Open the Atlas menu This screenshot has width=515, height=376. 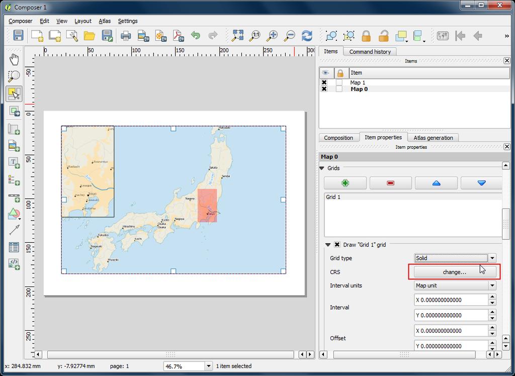coord(105,21)
